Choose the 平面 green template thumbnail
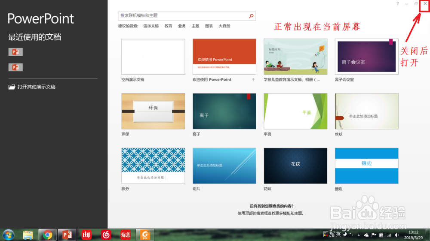Viewport: 430px width, 241px height. point(295,111)
